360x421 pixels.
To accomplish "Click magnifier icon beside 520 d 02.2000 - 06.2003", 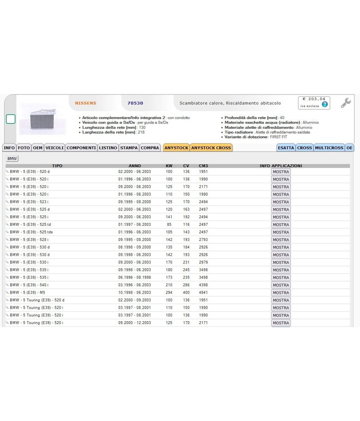I will 7,171.
